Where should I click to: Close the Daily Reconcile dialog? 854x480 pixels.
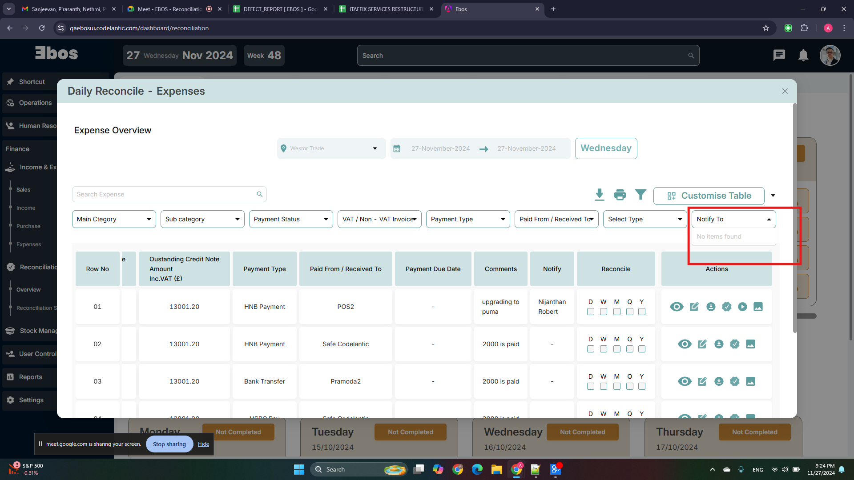click(x=785, y=91)
